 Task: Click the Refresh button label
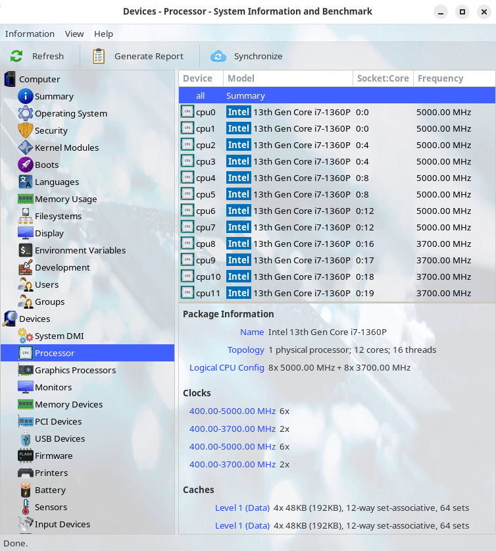point(48,56)
